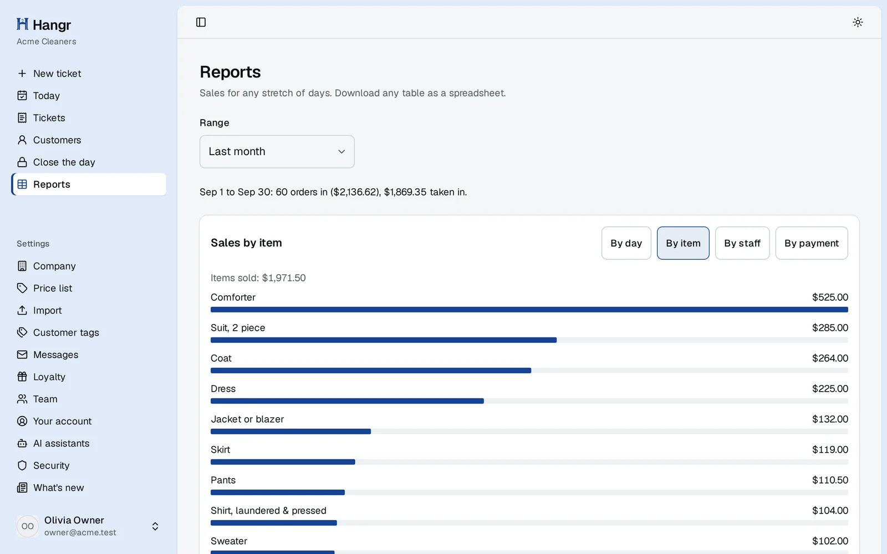Open the Security settings text link

(x=52, y=465)
